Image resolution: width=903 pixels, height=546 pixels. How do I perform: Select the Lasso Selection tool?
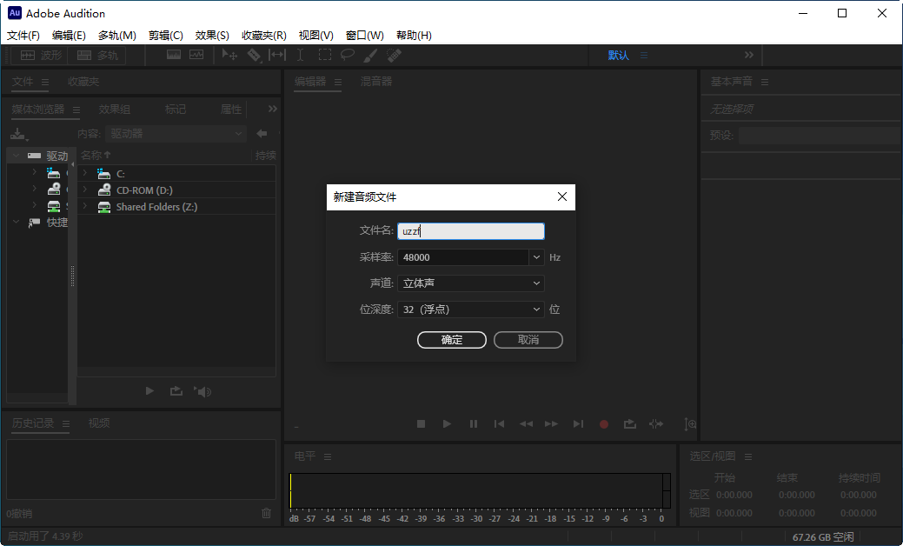346,55
